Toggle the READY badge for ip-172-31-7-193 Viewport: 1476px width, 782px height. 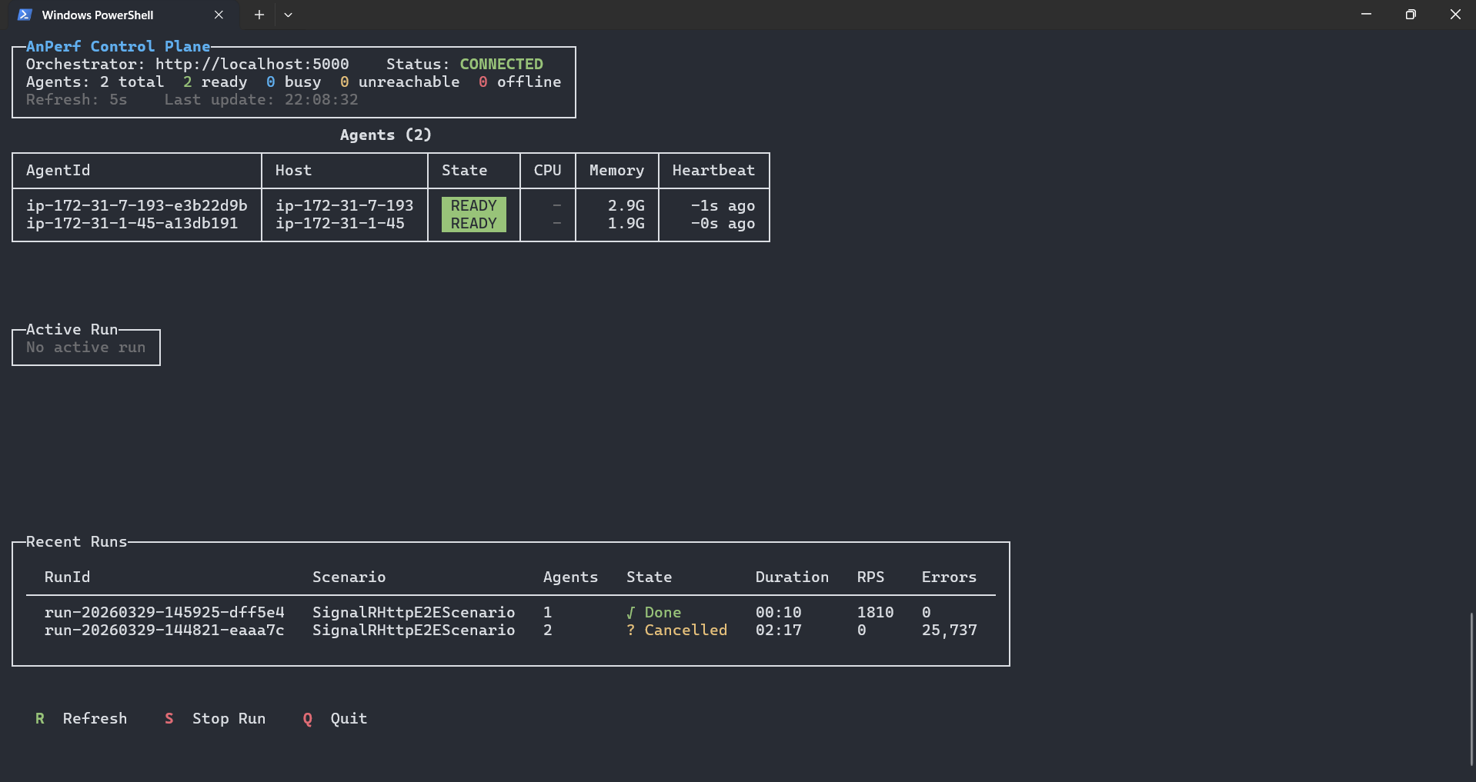pyautogui.click(x=473, y=205)
